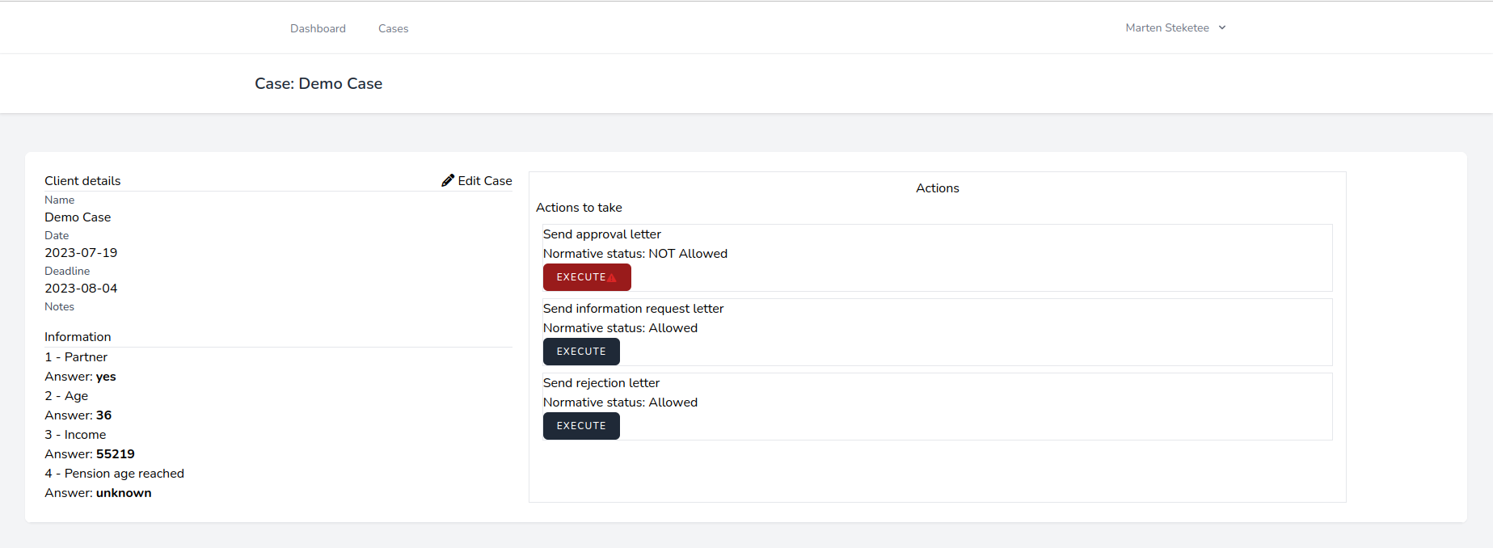Click the deadline value 2023-08-04
This screenshot has height=548, width=1493.
[81, 289]
